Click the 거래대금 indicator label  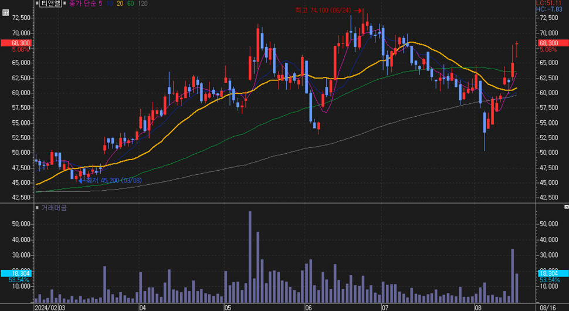coord(53,208)
